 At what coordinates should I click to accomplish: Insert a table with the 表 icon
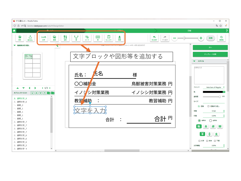coord(98,38)
